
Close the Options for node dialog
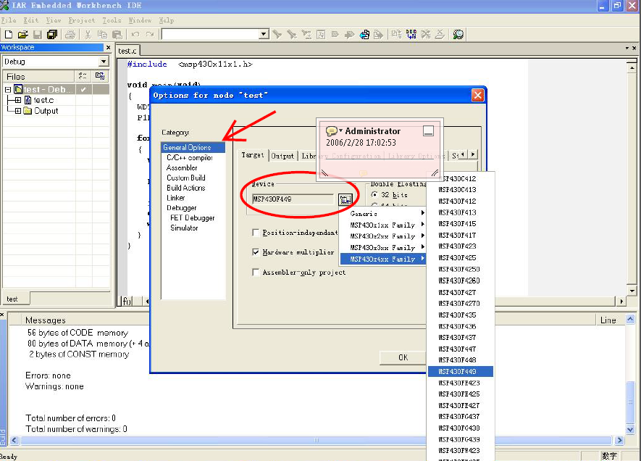477,95
